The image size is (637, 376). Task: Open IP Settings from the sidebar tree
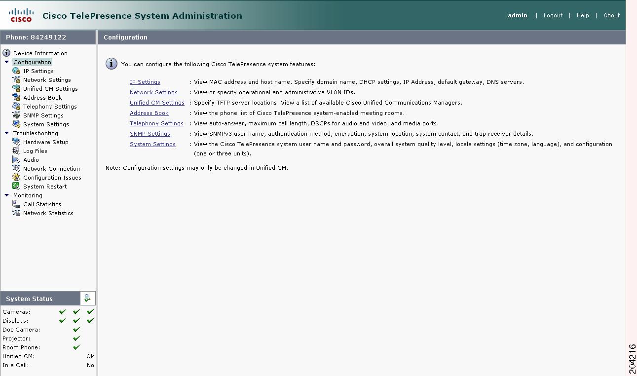[38, 71]
